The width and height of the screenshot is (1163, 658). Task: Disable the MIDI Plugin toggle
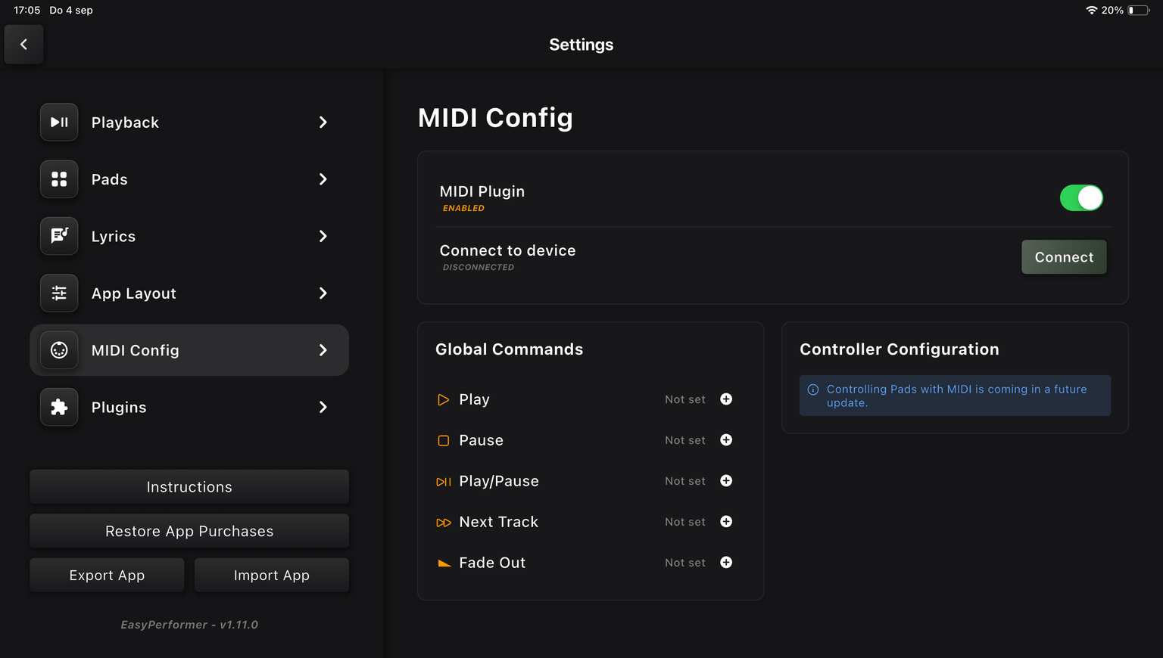point(1080,198)
